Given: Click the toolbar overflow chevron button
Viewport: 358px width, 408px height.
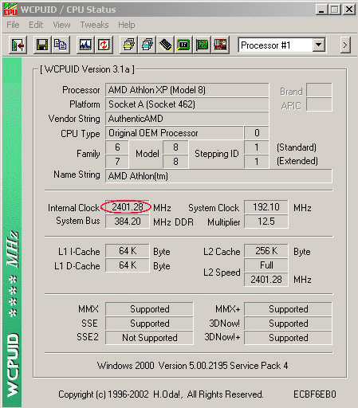Looking at the screenshot, I should click(345, 45).
